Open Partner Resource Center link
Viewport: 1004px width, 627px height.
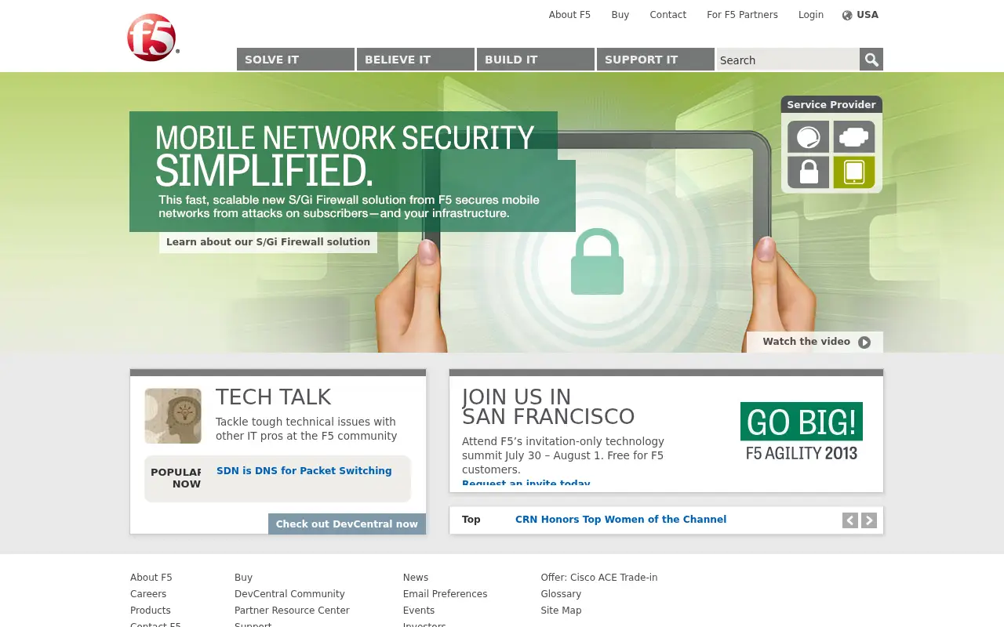(292, 611)
